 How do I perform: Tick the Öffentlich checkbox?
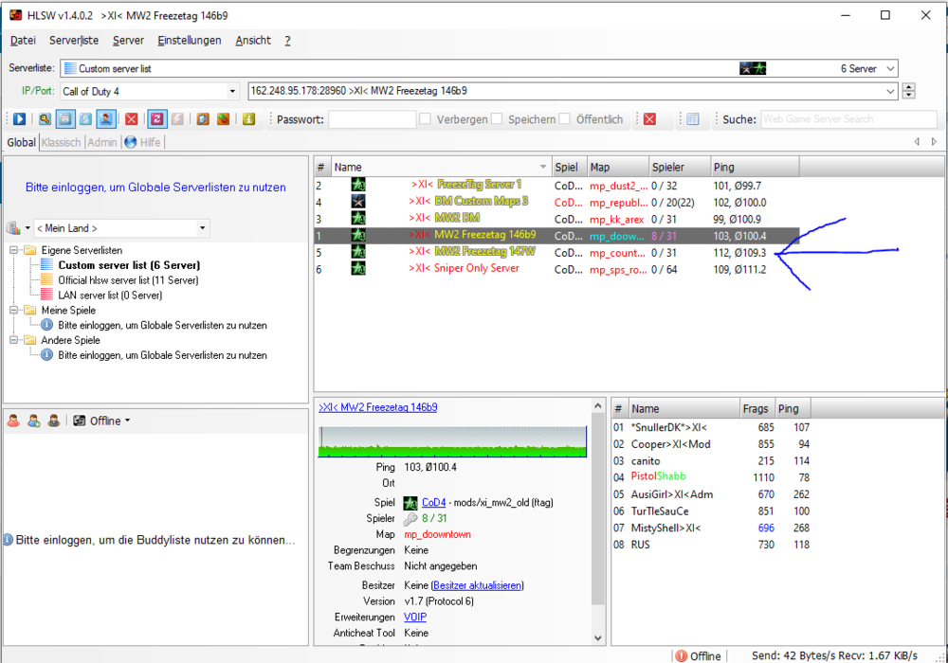565,119
